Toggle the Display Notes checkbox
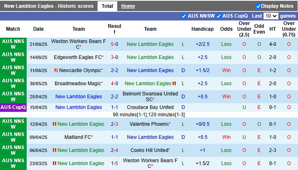The width and height of the screenshot is (298, 170). point(258,6)
